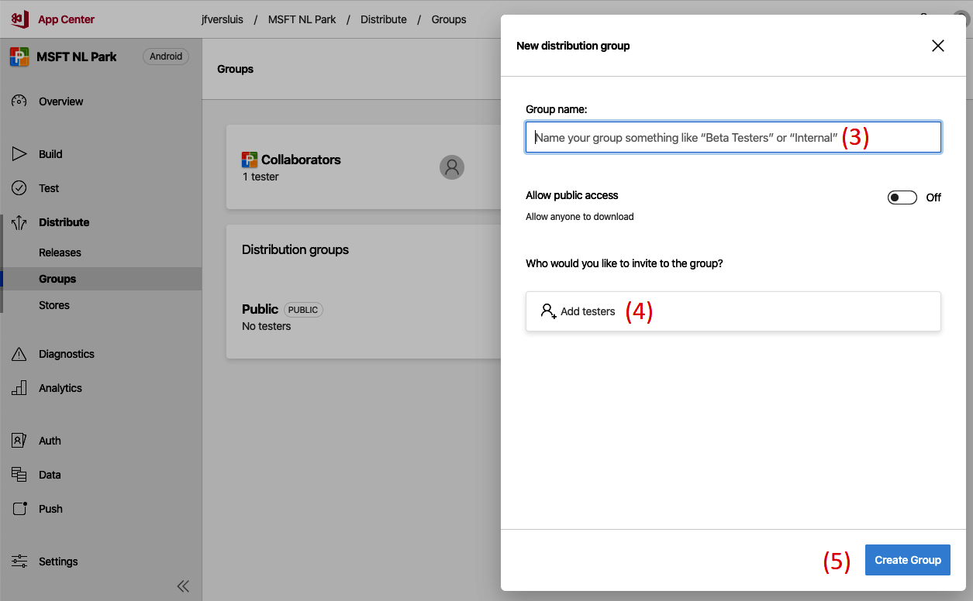Click the "New distribution group" dialog title
973x601 pixels.
[573, 46]
